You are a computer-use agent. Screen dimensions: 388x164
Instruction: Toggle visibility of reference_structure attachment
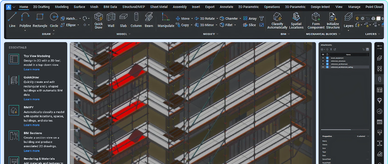pyautogui.click(x=323, y=61)
